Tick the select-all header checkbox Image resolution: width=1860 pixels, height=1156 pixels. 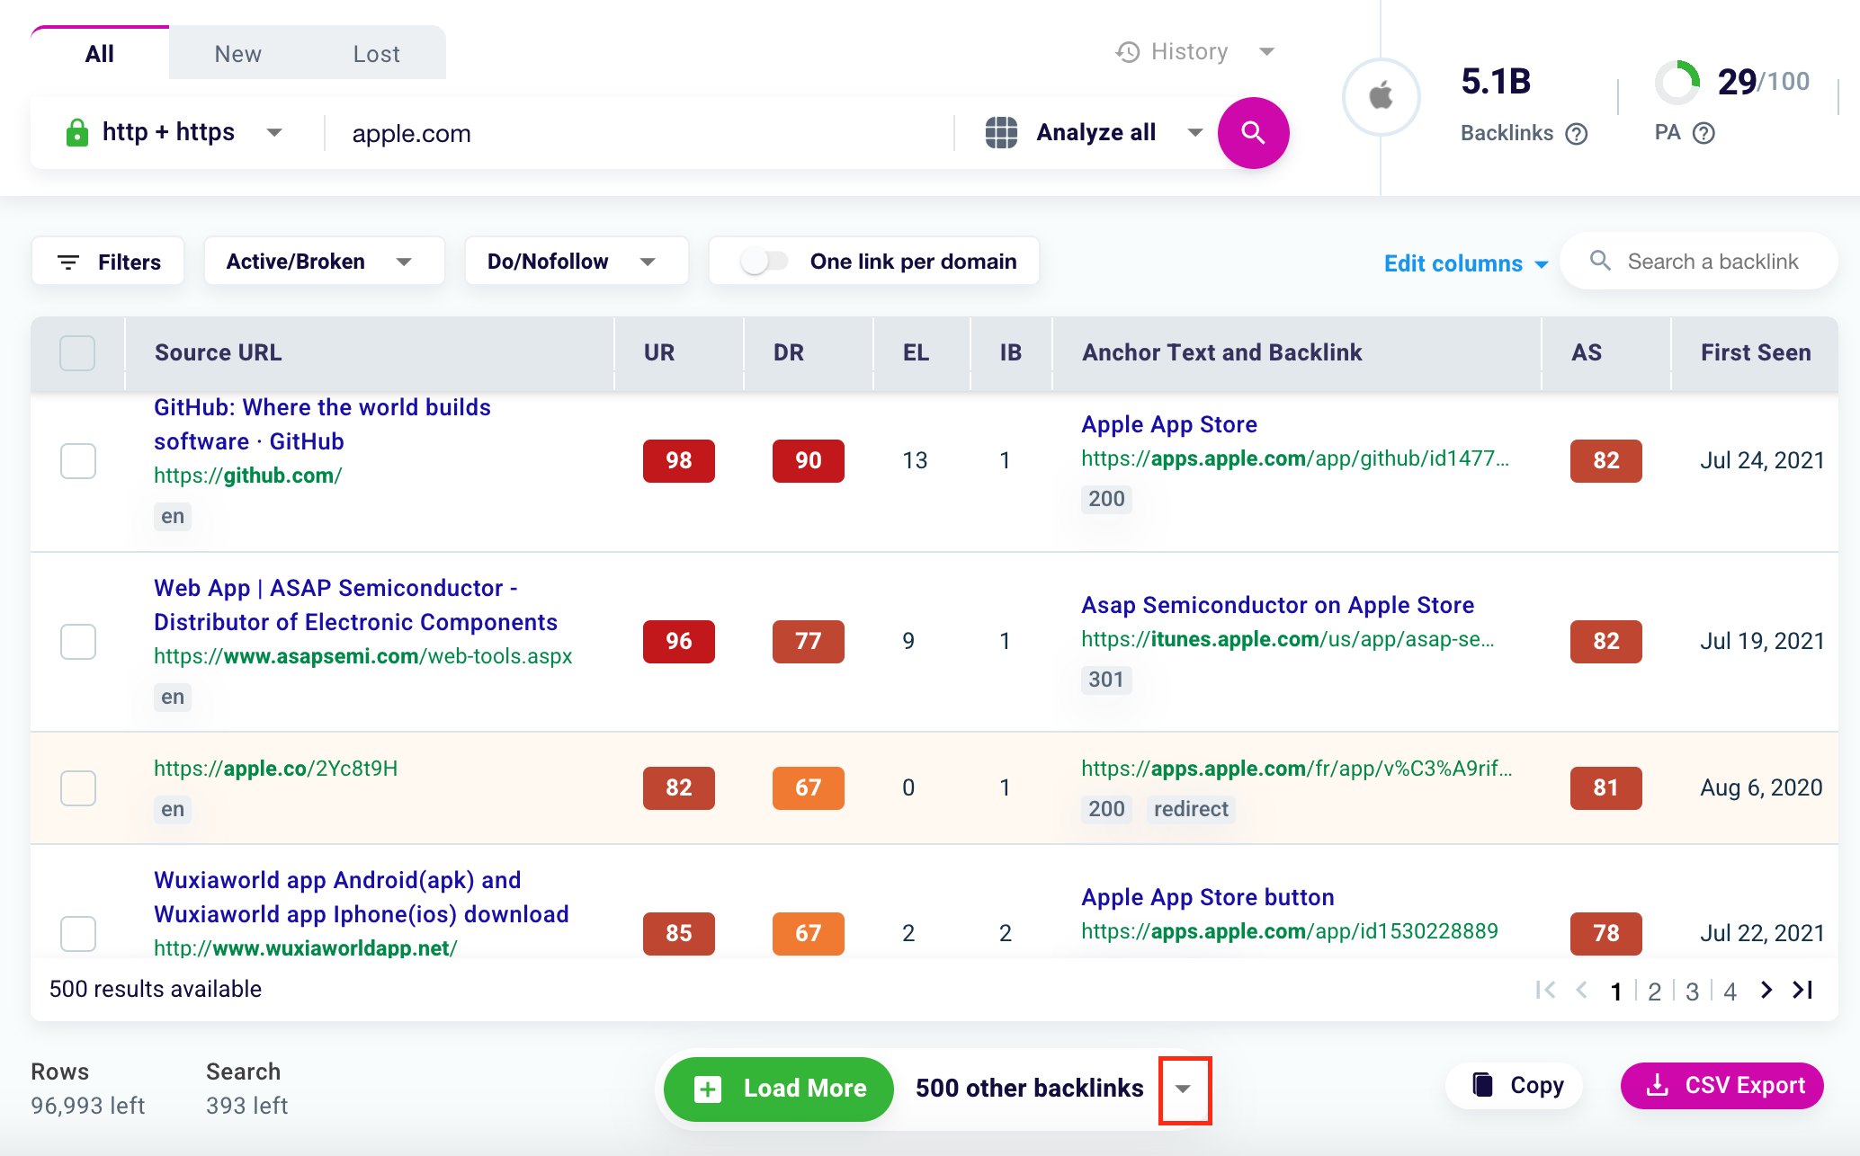click(77, 352)
